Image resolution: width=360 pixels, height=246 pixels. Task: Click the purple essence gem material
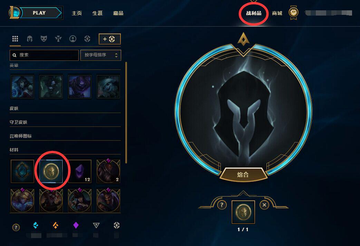[x=80, y=171]
